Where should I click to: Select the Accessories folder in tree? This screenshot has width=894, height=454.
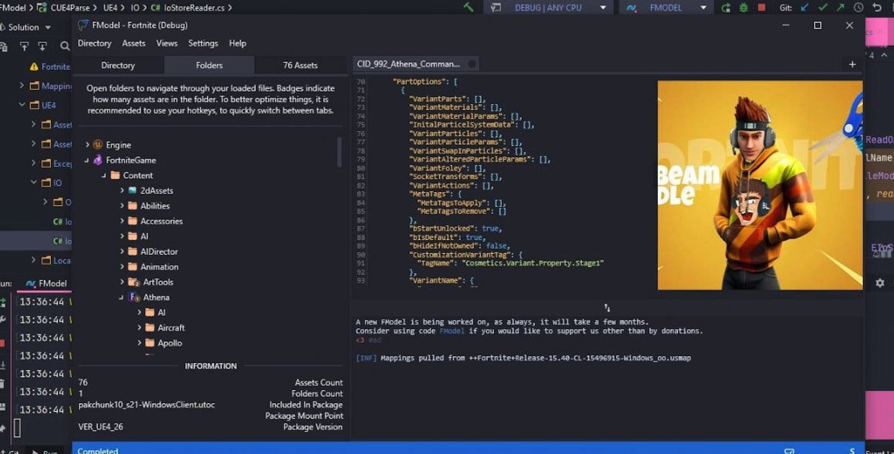(x=161, y=221)
